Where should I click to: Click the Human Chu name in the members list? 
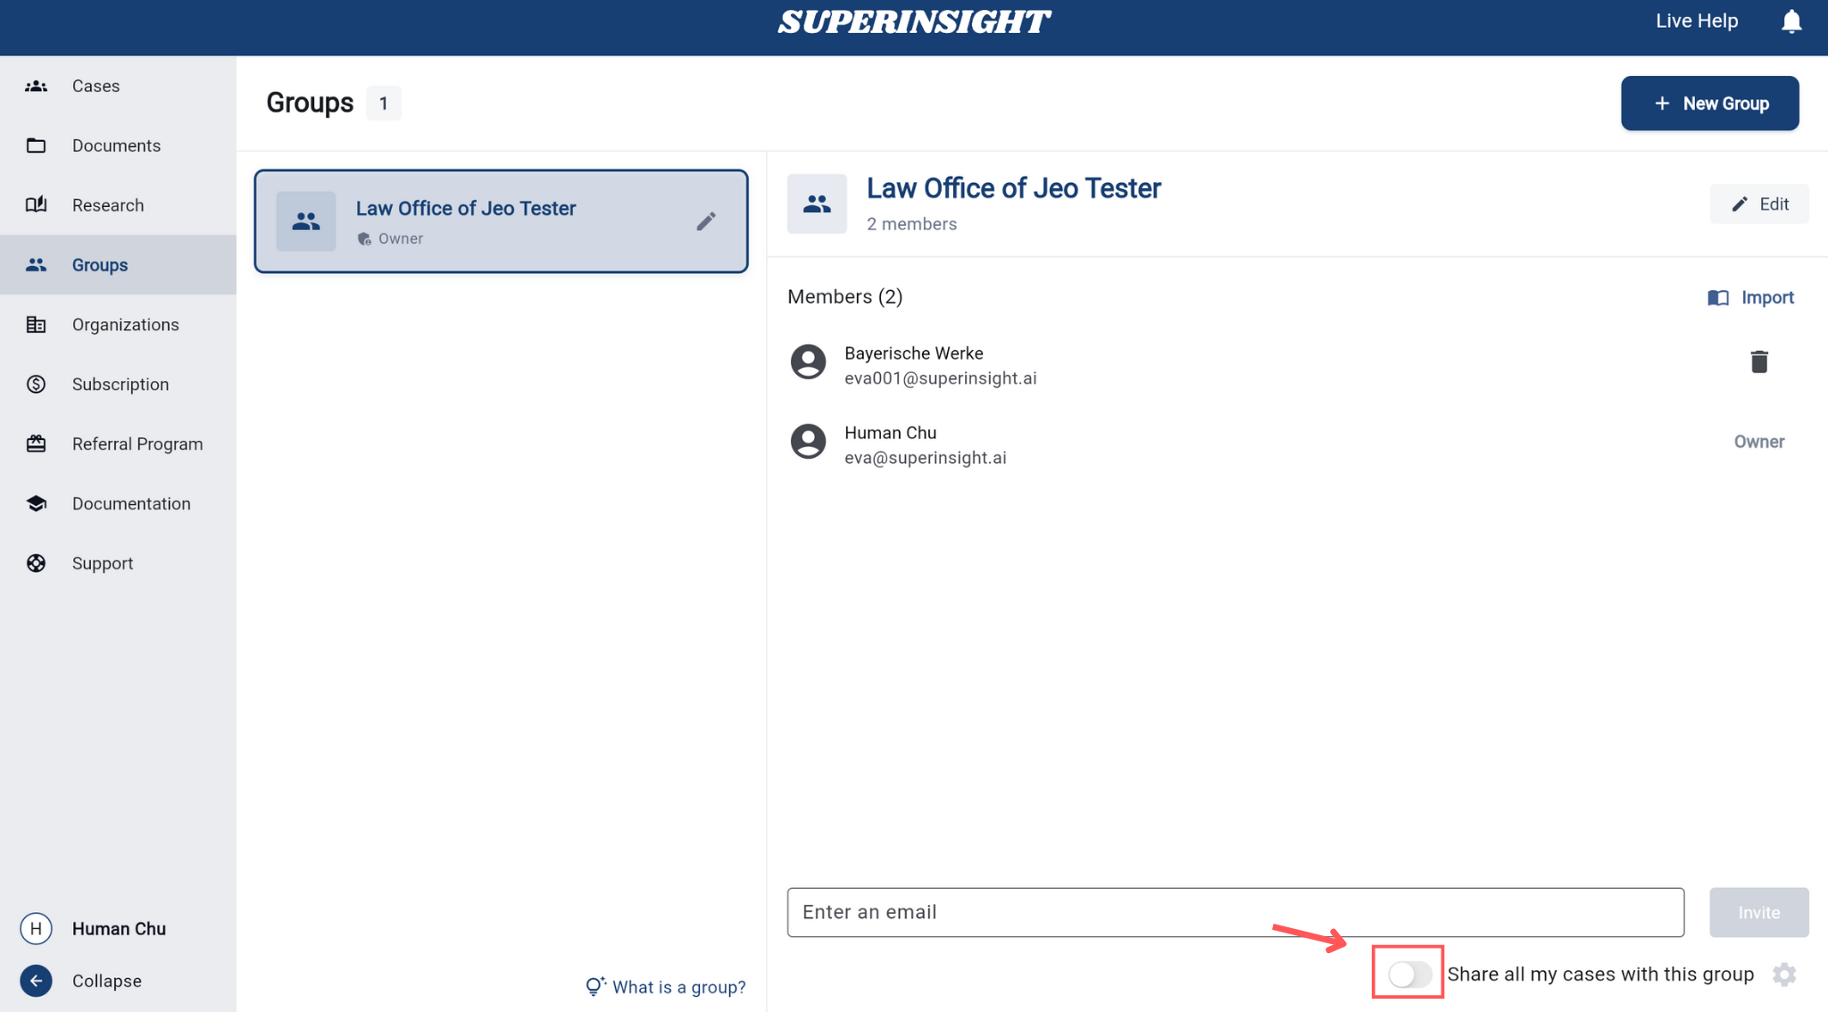(x=890, y=433)
